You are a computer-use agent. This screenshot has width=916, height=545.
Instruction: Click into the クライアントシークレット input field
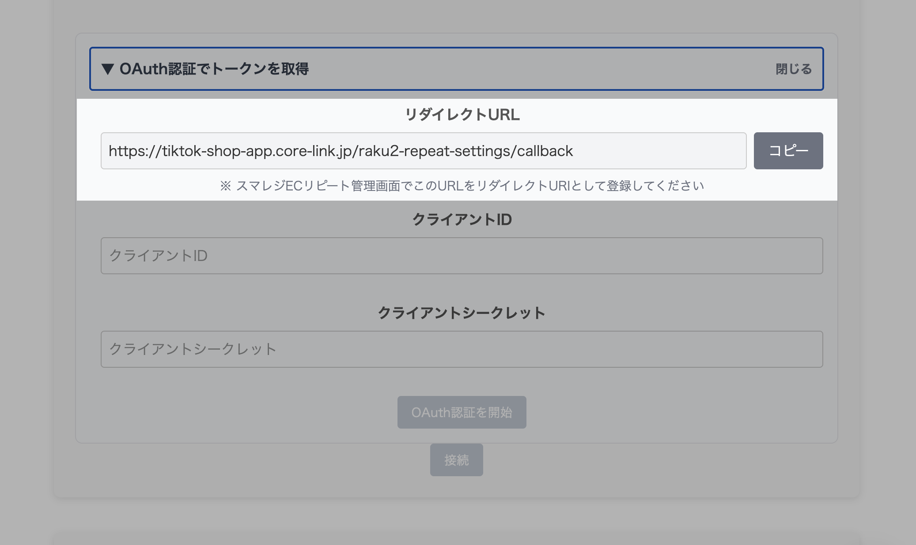(462, 349)
